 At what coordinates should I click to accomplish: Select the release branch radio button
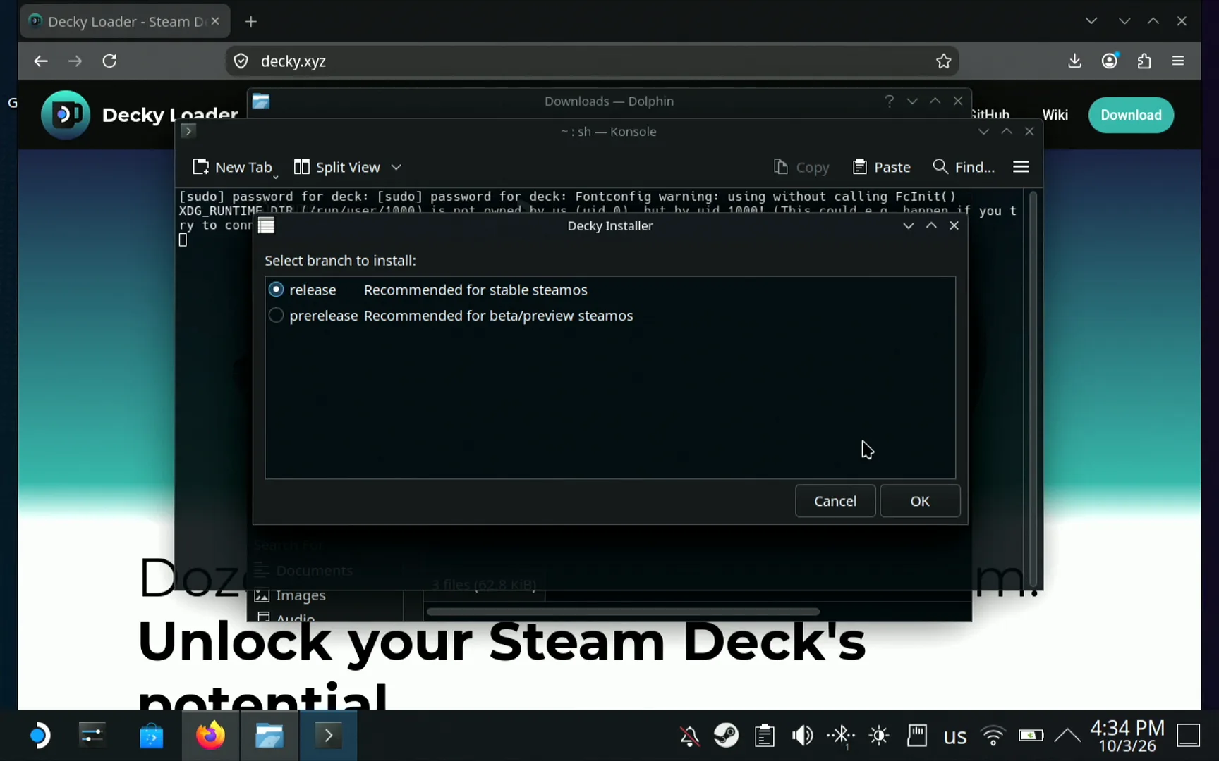[276, 290]
